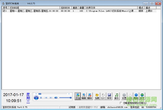
Task: Click the volume value 100 cell
Action: pyautogui.click(x=81, y=11)
